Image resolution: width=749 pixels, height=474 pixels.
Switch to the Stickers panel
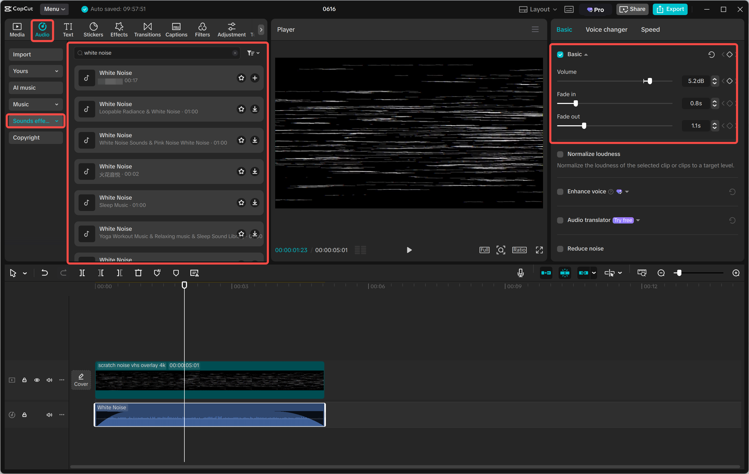tap(93, 30)
